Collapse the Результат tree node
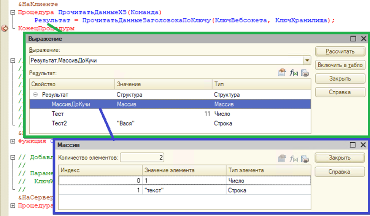370x216 pixels. pyautogui.click(x=35, y=94)
